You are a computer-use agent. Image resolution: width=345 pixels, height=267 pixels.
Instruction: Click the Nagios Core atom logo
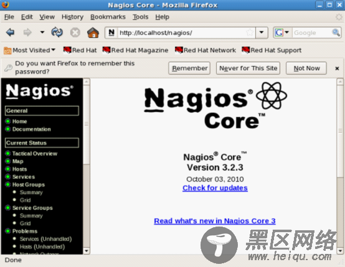pyautogui.click(x=272, y=95)
